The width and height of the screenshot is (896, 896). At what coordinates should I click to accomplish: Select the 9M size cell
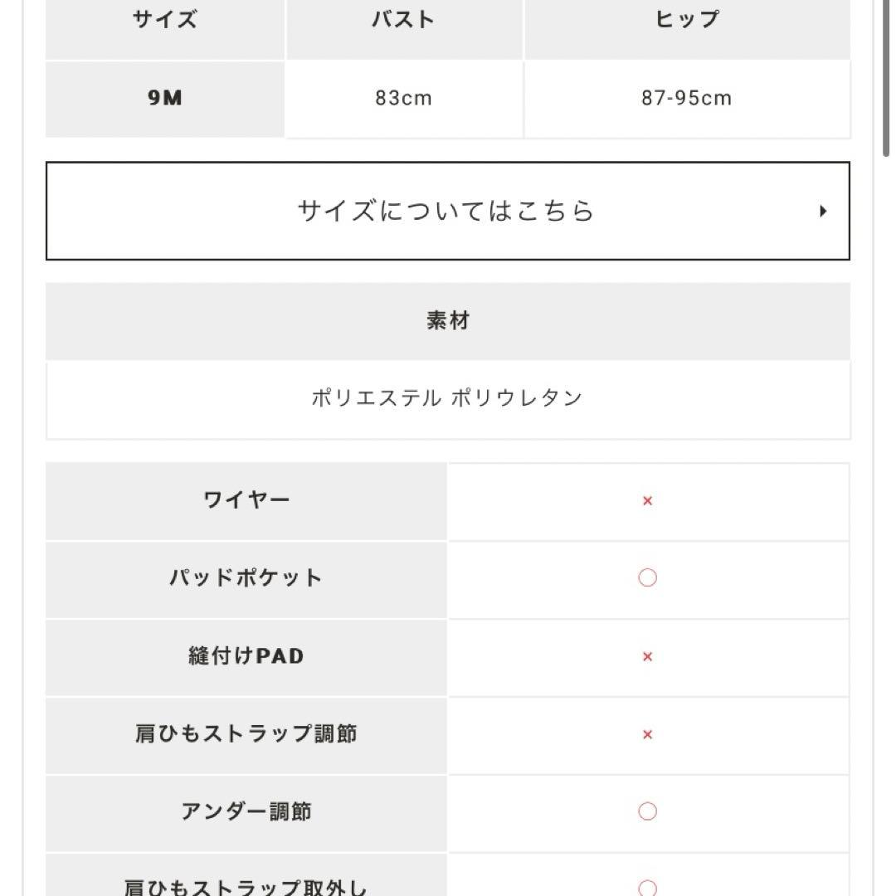tap(164, 98)
